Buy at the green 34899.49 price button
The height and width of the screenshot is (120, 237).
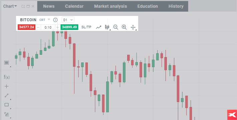coord(69,27)
